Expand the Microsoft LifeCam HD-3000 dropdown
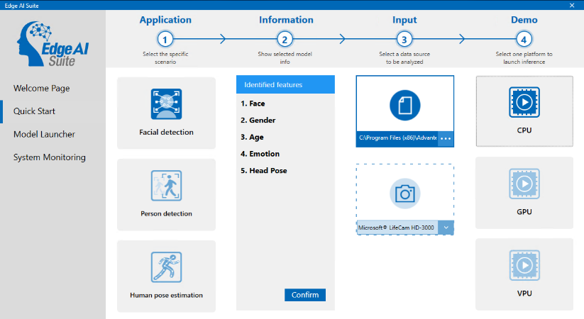 (x=446, y=228)
